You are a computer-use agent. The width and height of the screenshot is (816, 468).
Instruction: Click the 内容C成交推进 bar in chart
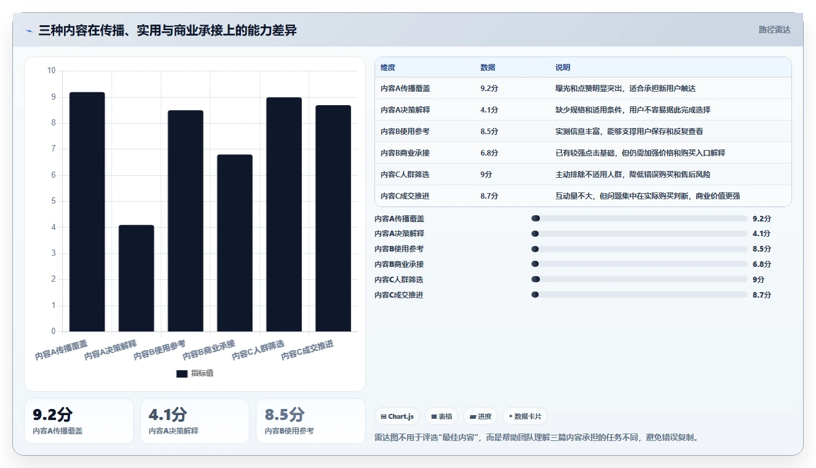tap(333, 218)
